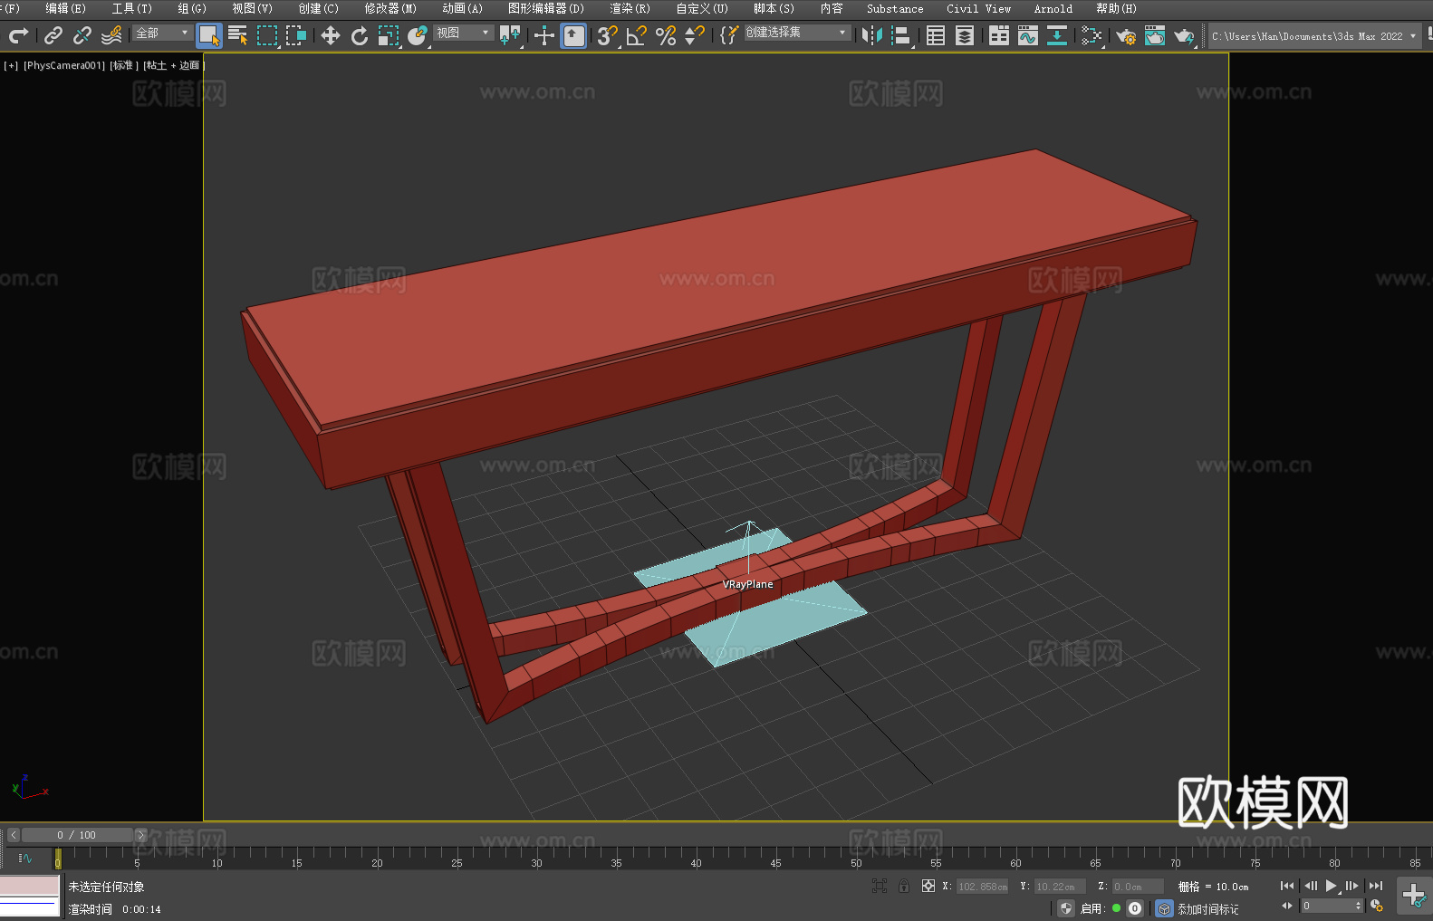This screenshot has width=1433, height=921.
Task: Activate Select and Link tool
Action: [53, 35]
